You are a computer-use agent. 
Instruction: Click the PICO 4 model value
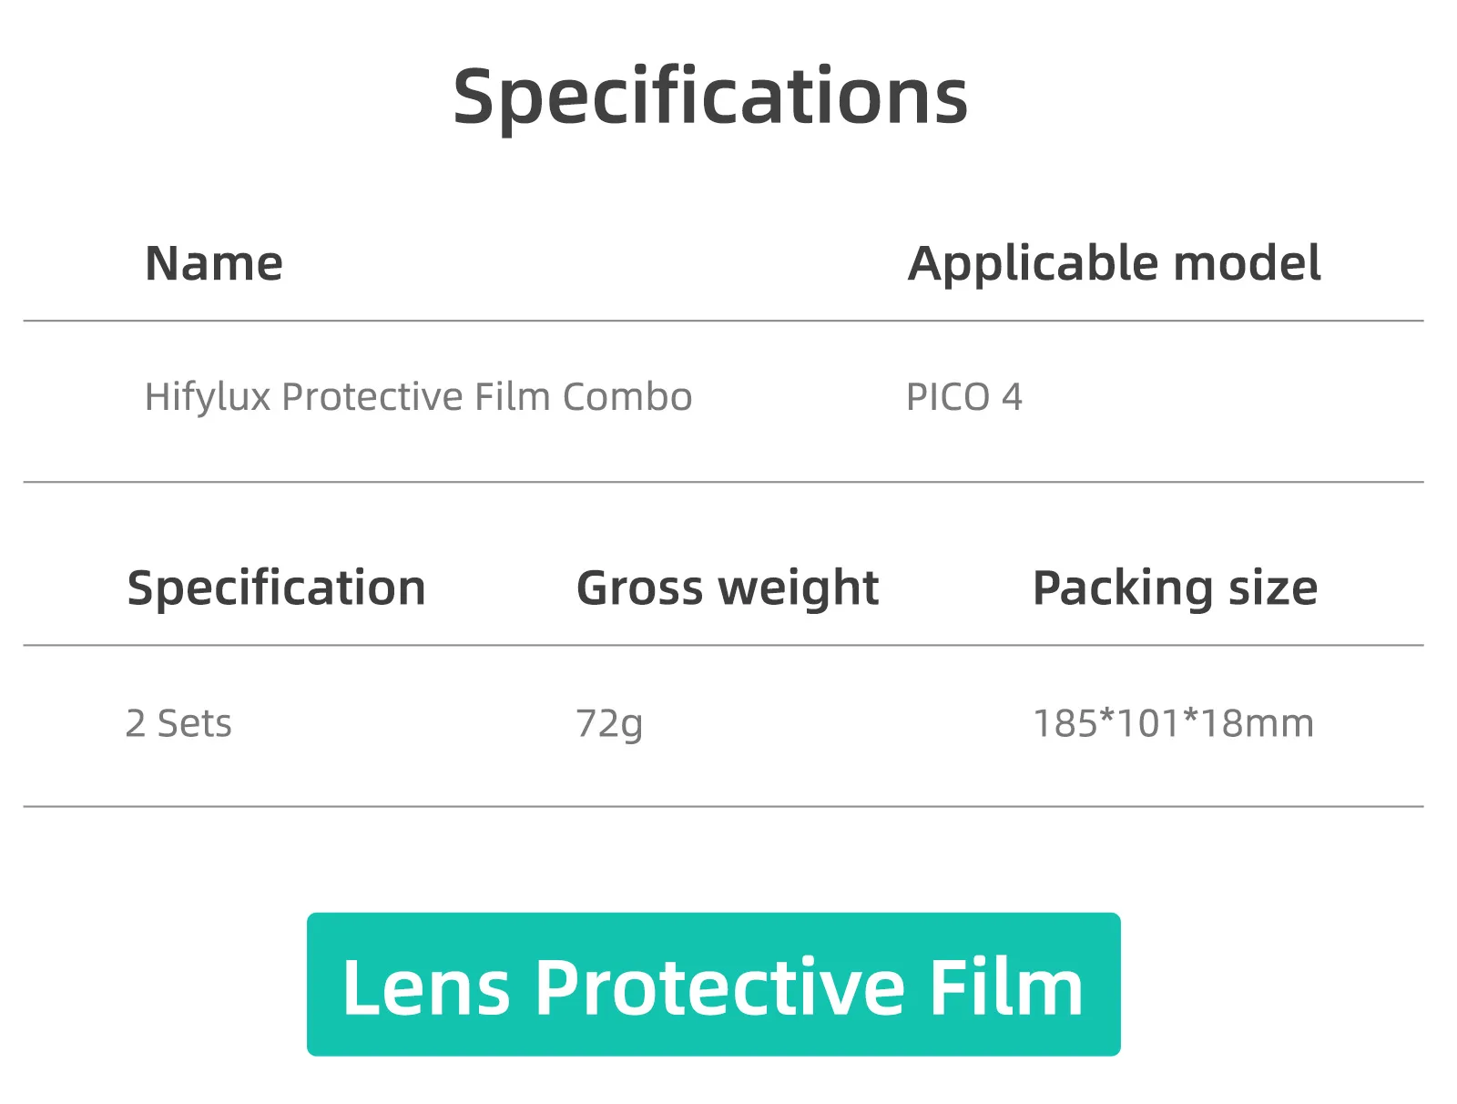[x=963, y=397]
